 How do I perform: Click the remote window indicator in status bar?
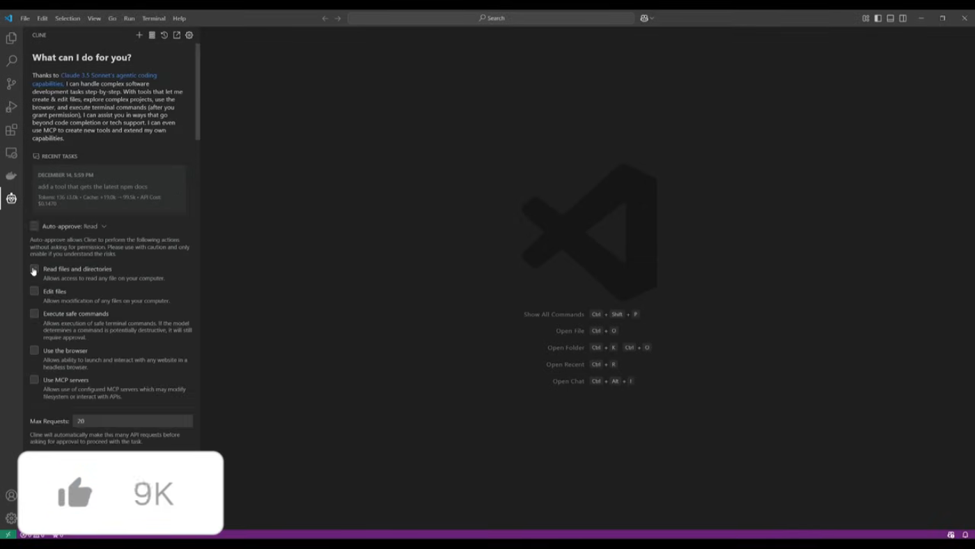pos(8,535)
